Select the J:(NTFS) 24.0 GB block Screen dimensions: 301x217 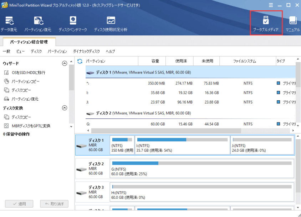point(262,145)
